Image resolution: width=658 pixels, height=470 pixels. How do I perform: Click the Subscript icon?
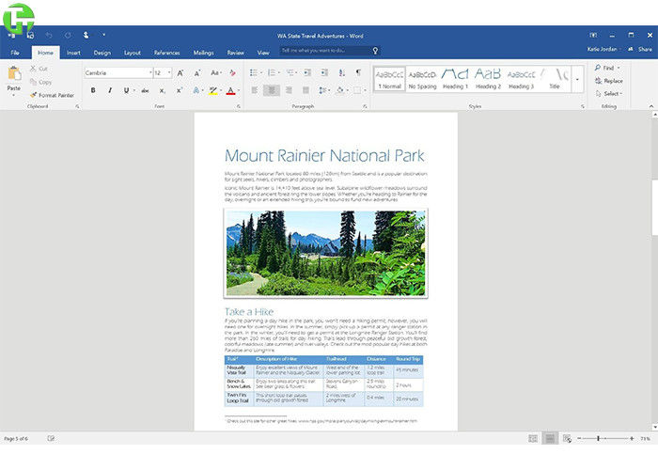(161, 90)
